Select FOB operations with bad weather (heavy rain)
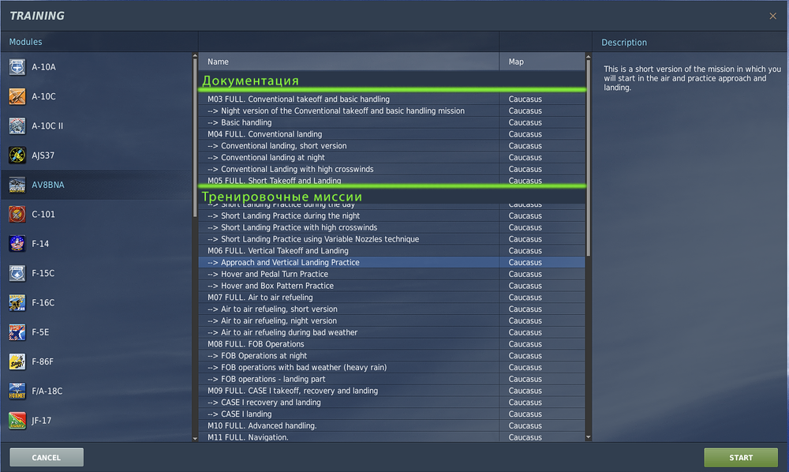The height and width of the screenshot is (472, 789). [391, 367]
